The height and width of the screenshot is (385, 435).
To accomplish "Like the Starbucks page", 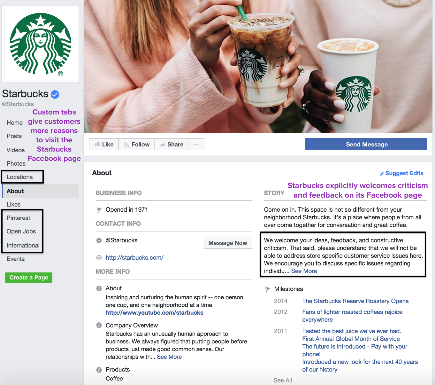I will [x=104, y=145].
